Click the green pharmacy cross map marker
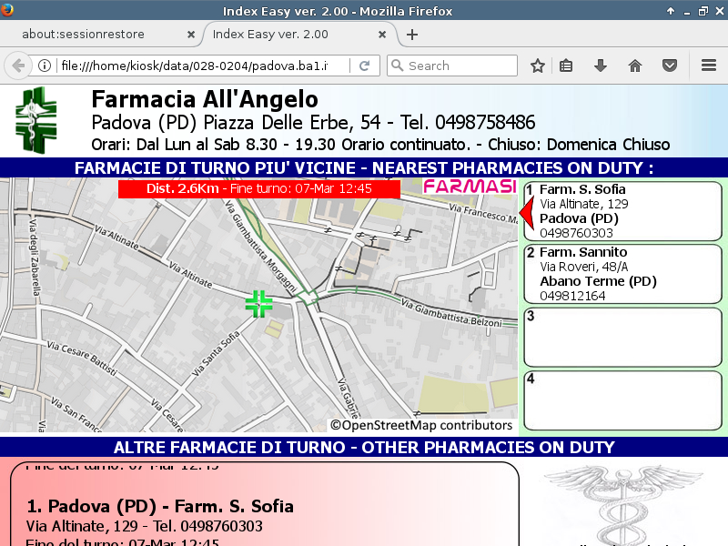 [258, 304]
